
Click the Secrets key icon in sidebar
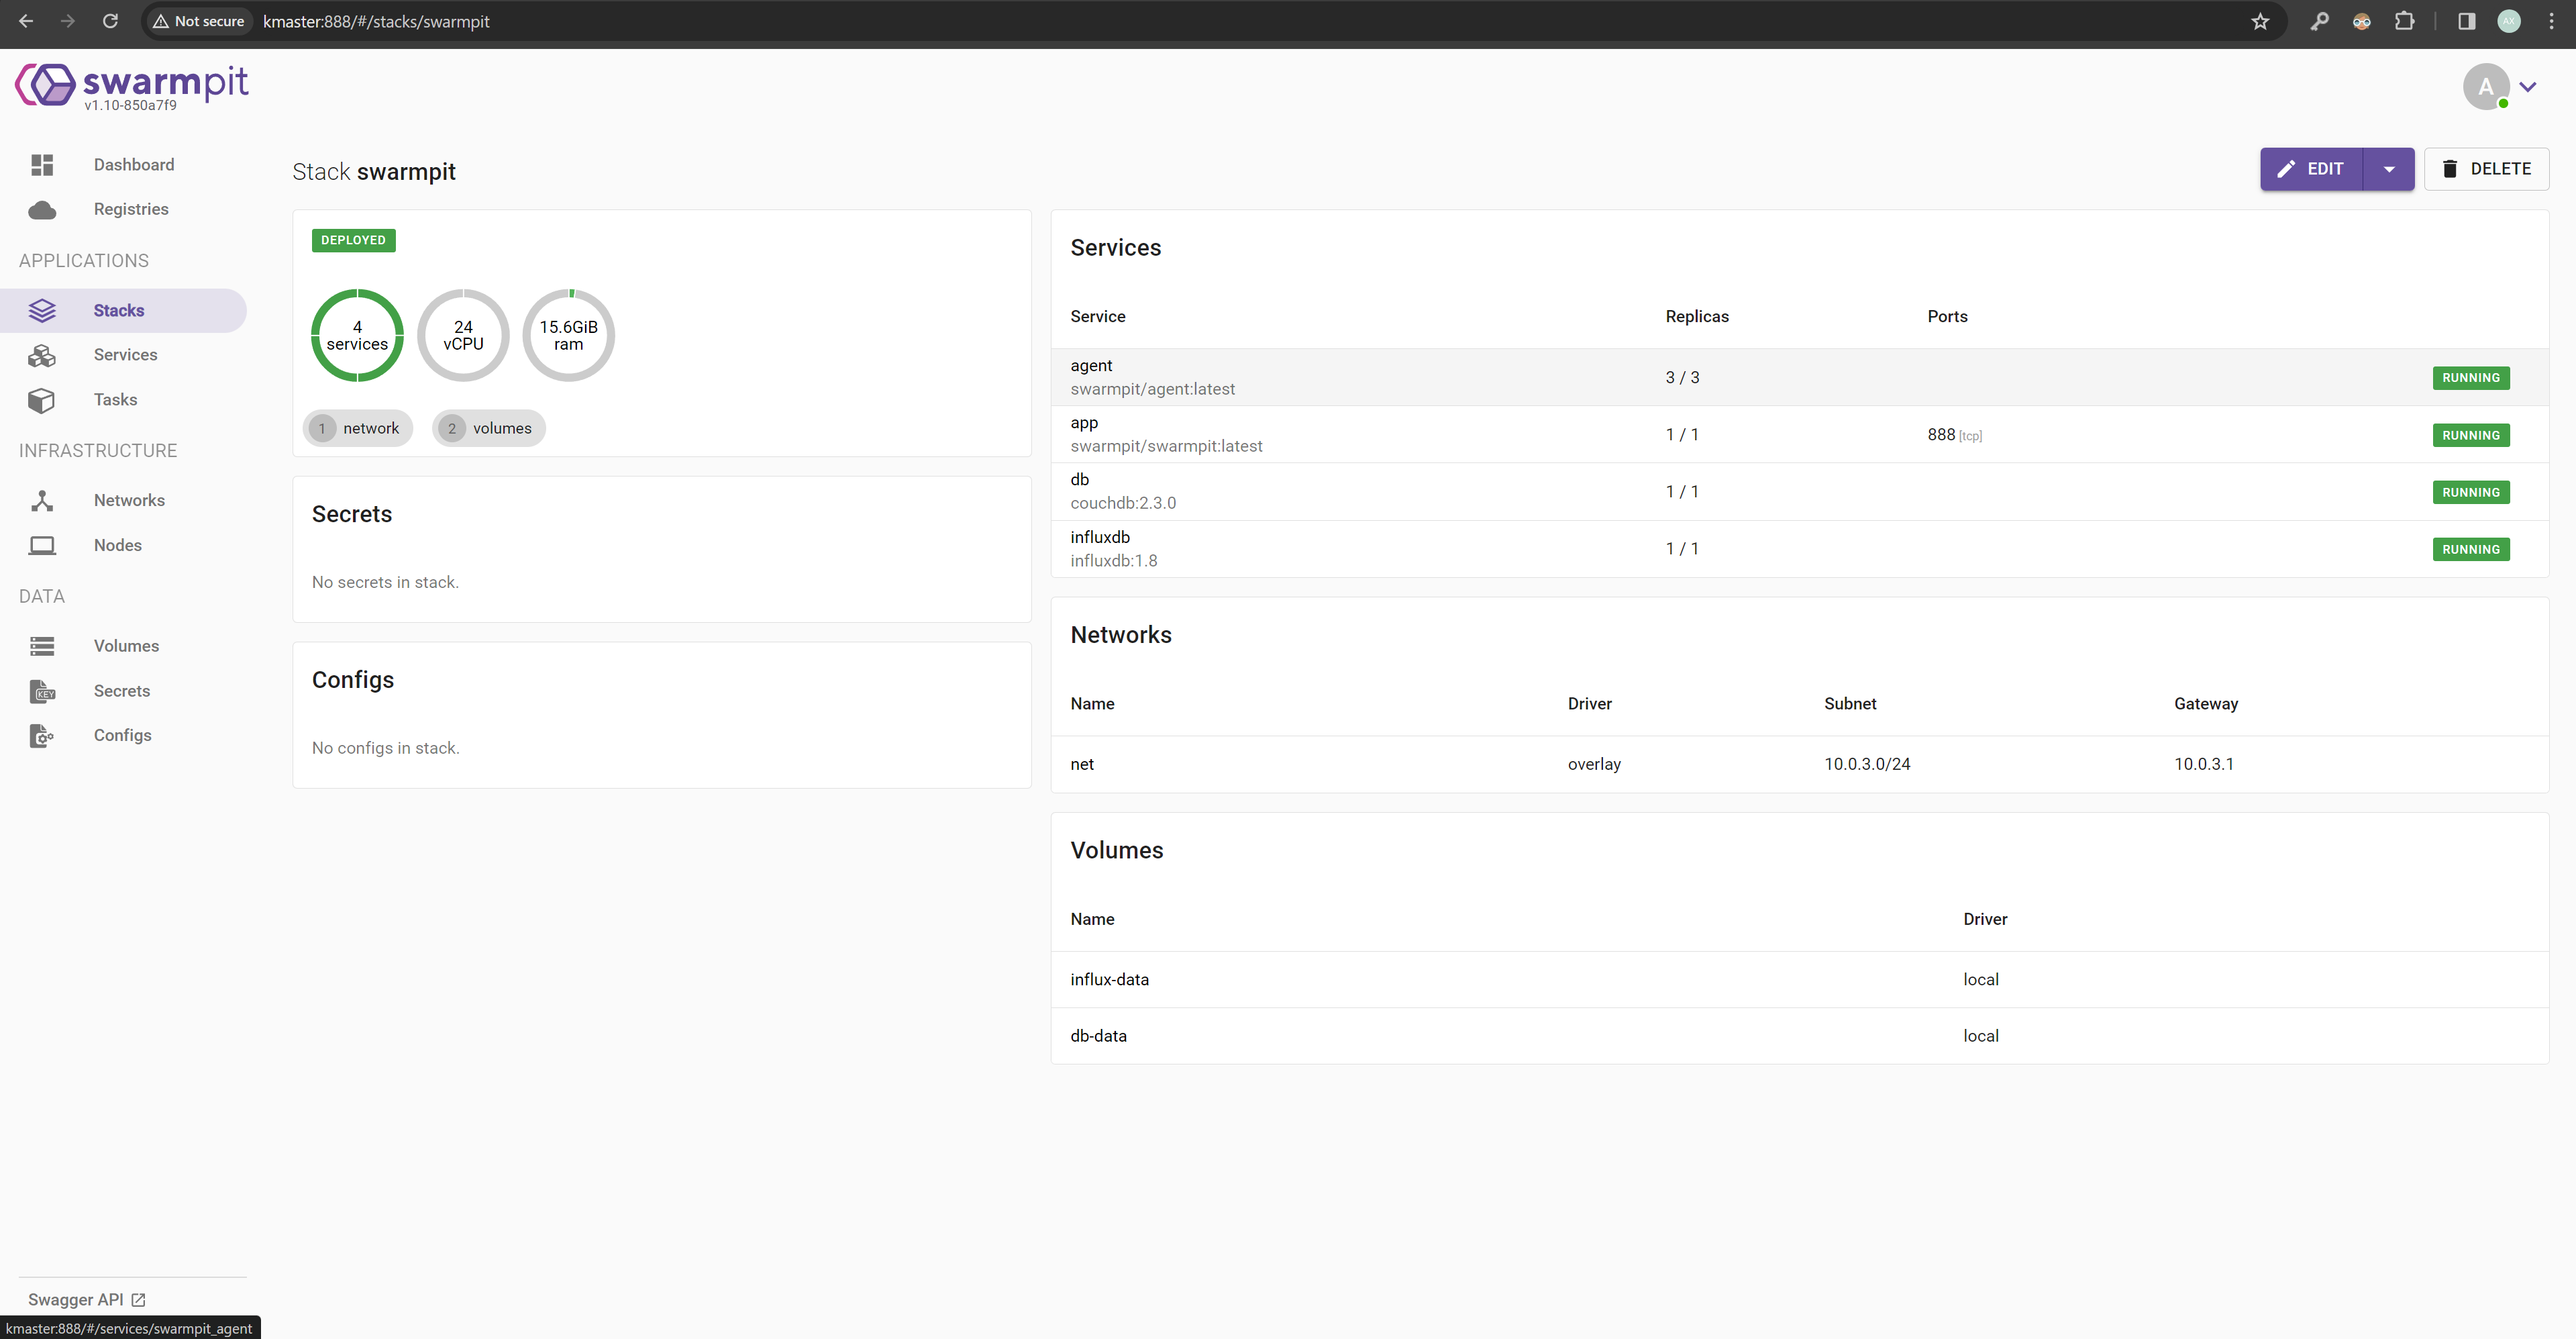(42, 691)
